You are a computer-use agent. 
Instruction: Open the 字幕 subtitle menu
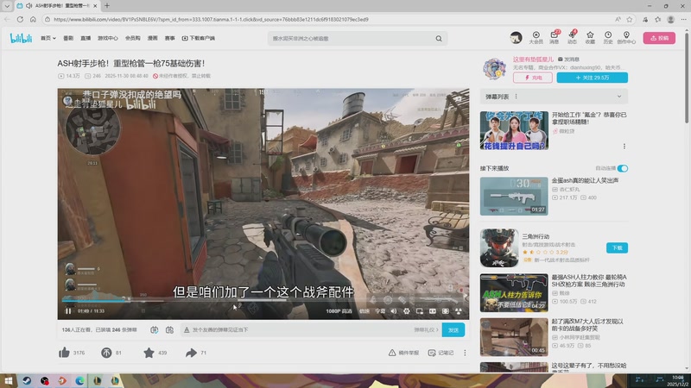click(380, 311)
